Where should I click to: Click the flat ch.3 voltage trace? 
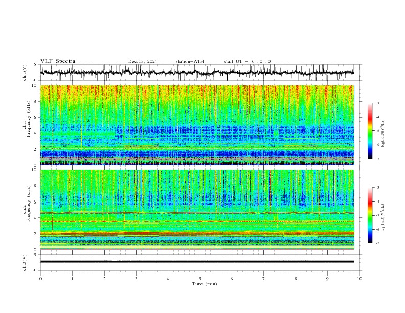tap(197, 262)
